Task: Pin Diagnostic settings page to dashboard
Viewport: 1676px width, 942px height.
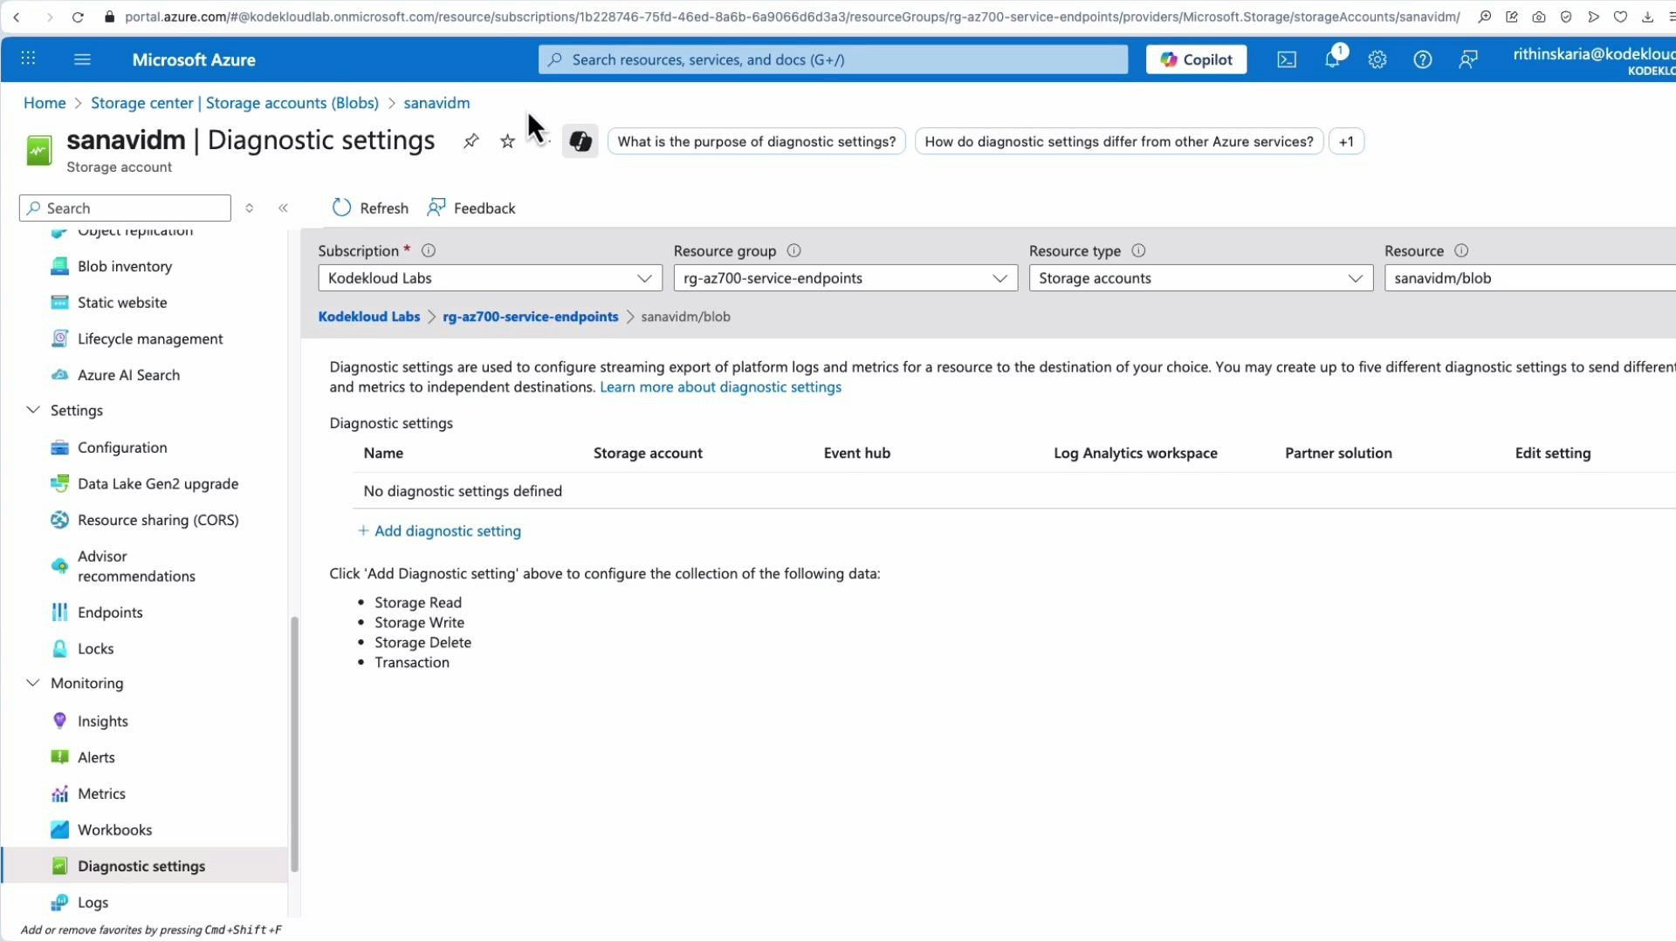Action: tap(471, 140)
